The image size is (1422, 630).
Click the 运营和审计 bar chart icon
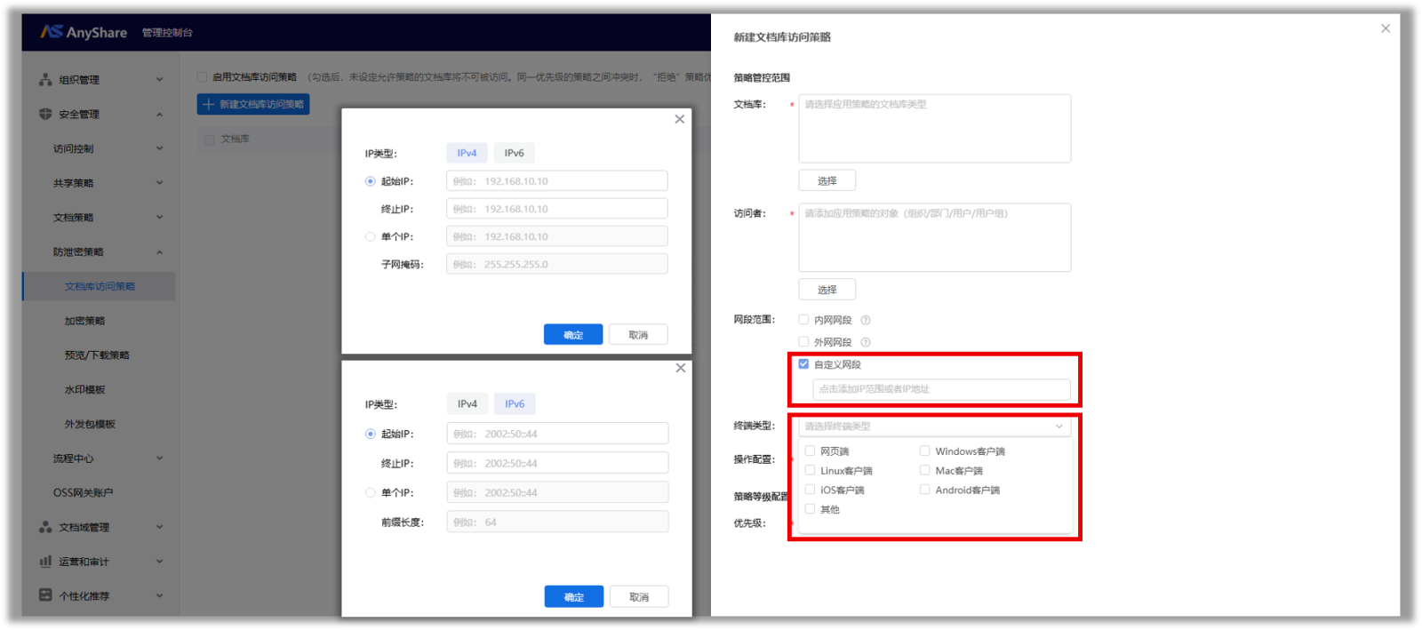tap(45, 562)
